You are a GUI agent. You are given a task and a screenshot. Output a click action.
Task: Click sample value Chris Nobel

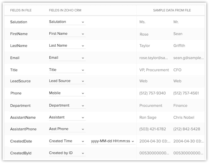pyautogui.click(x=184, y=117)
